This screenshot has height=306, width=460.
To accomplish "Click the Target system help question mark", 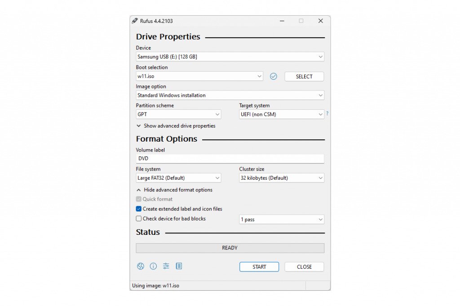I will pos(327,114).
